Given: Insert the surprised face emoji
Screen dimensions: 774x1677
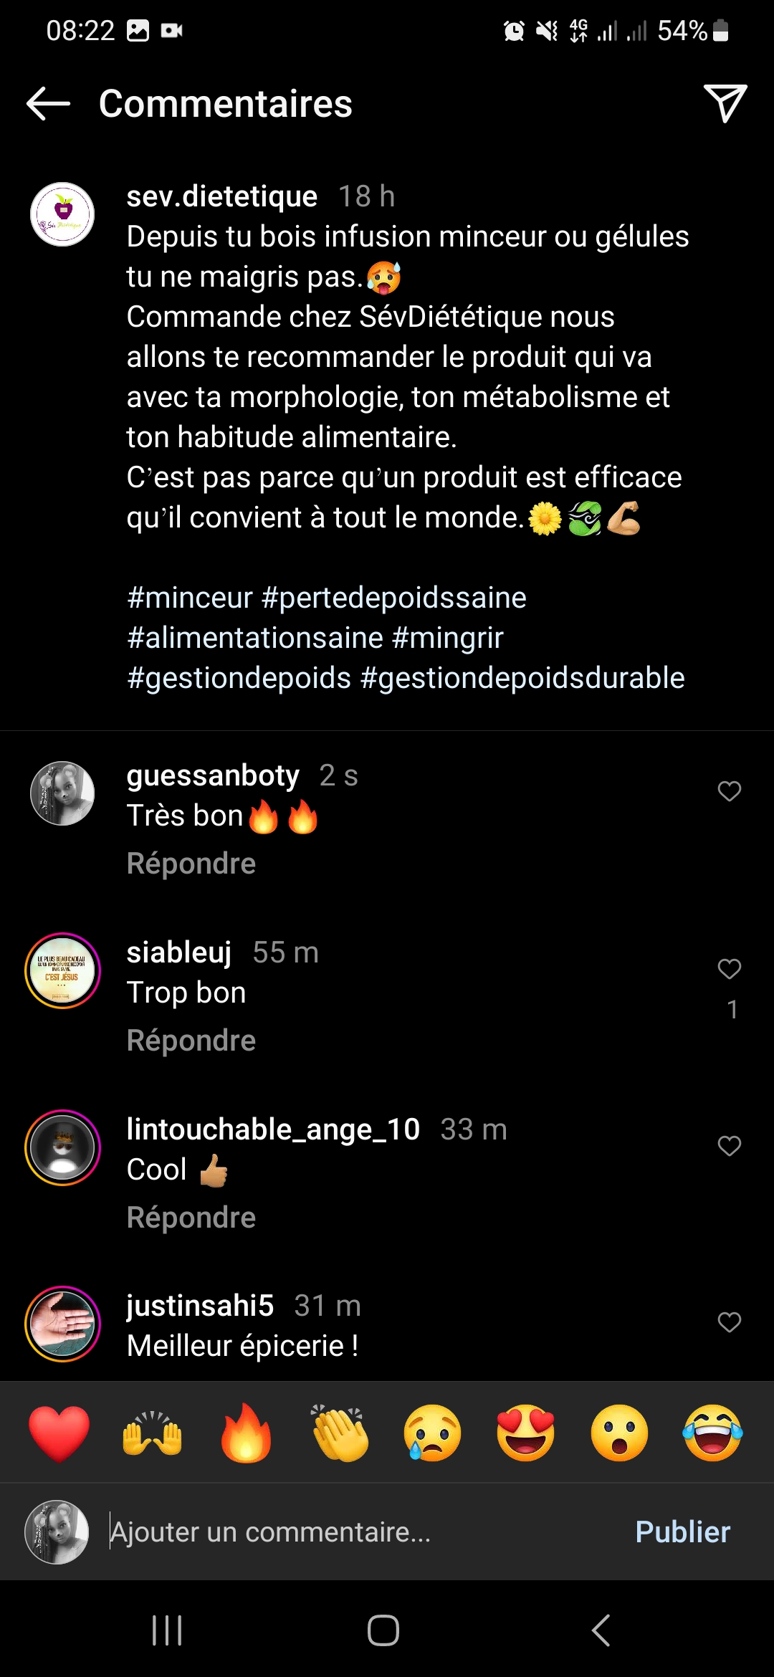Looking at the screenshot, I should 619,1433.
